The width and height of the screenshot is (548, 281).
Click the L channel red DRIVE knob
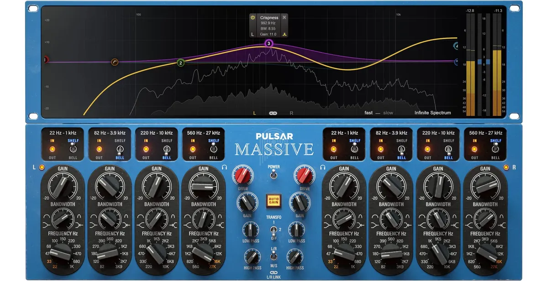242,176
